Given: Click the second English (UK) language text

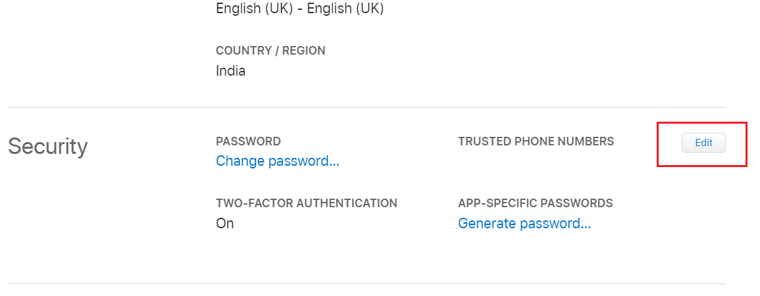Looking at the screenshot, I should click(x=345, y=9).
